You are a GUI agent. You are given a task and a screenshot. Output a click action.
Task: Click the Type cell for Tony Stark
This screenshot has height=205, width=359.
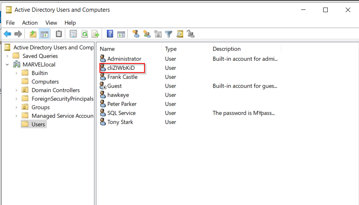point(171,122)
